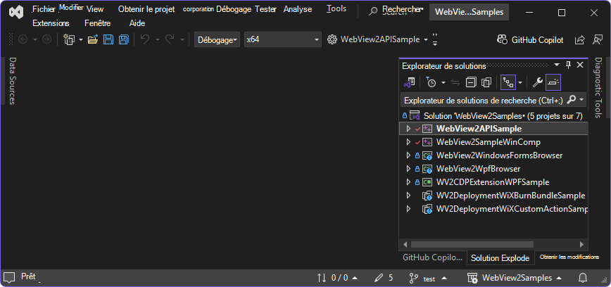This screenshot has height=287, width=611.
Task: Click the search magnifier in solution explorer
Action: [571, 100]
